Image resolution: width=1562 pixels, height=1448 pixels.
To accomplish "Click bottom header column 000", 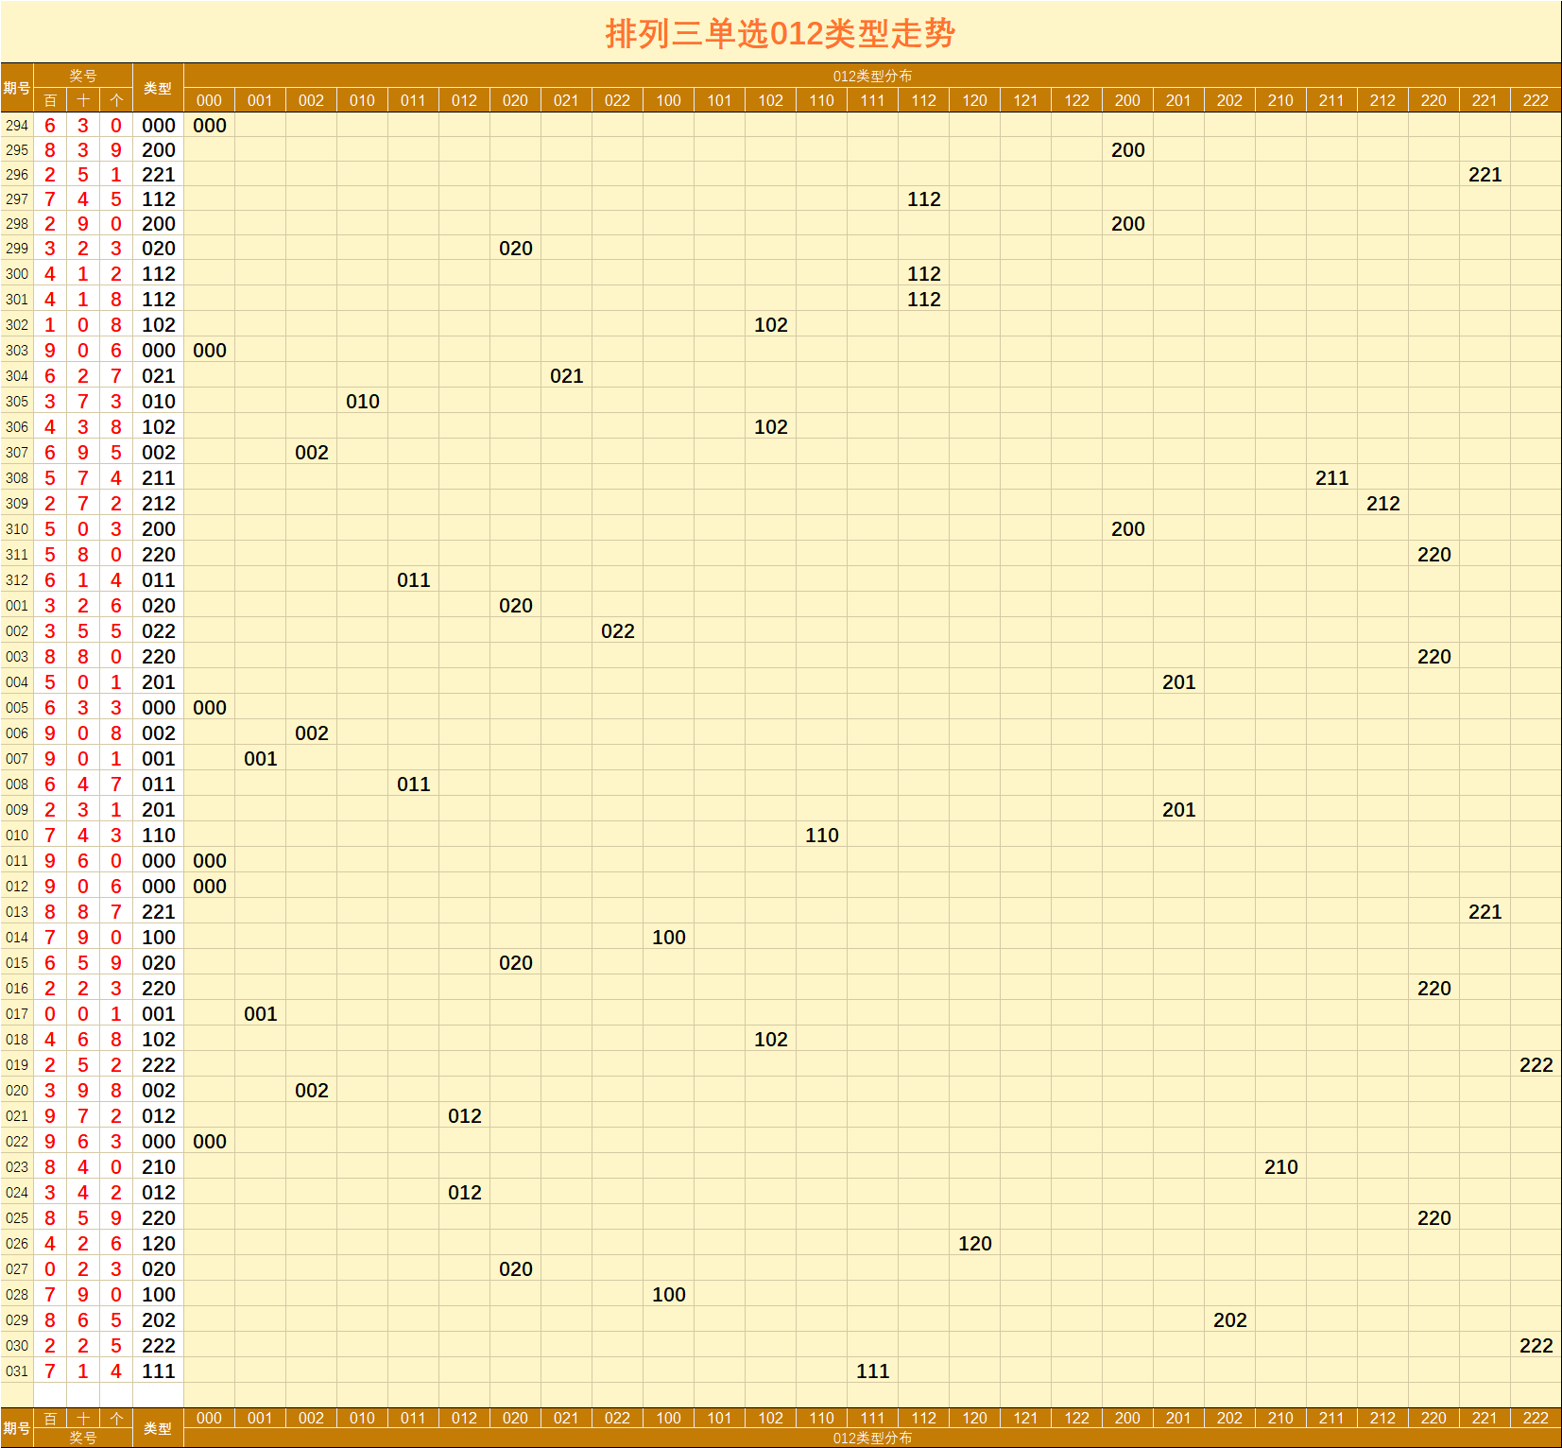I will (x=209, y=1418).
